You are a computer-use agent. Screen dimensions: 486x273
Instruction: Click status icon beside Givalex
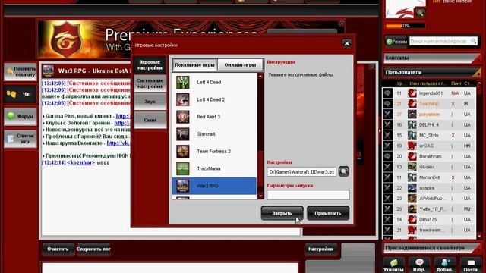pos(387,167)
